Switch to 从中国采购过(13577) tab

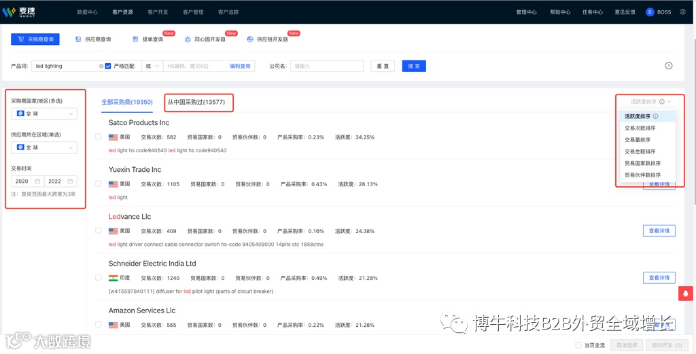coord(196,102)
